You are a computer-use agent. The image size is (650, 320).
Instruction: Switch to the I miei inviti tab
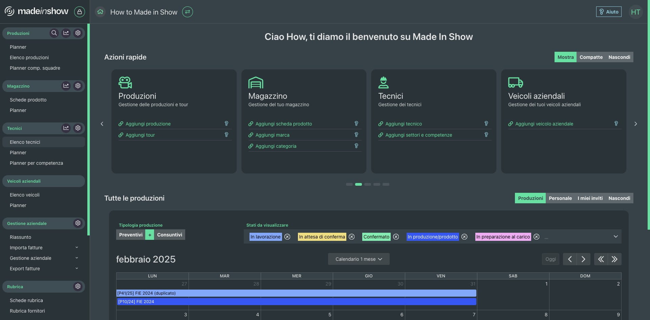[590, 198]
